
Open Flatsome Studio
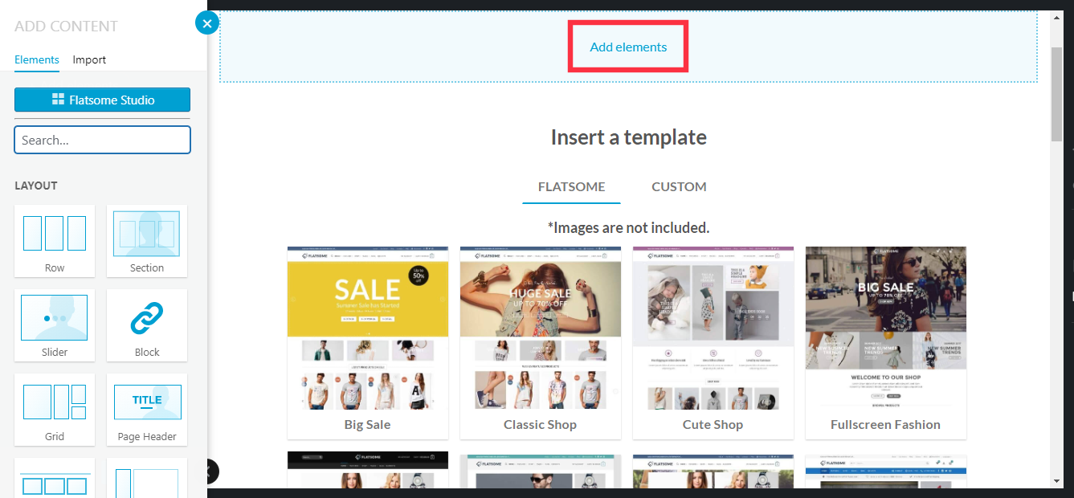click(102, 100)
